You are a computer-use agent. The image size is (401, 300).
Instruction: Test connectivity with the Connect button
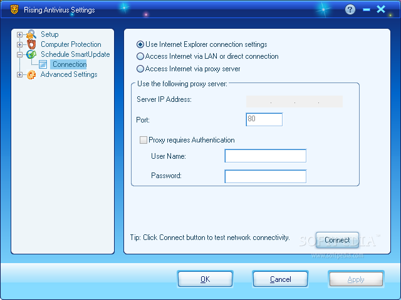pos(337,240)
